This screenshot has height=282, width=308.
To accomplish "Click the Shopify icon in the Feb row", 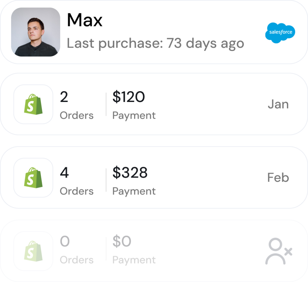I will point(33,178).
